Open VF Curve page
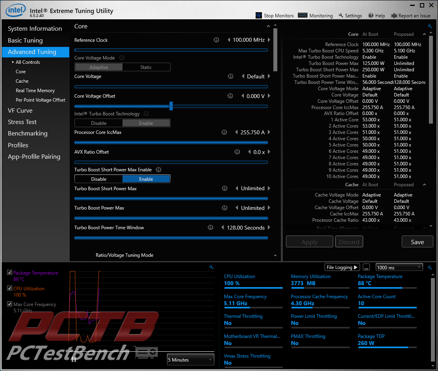 20,110
